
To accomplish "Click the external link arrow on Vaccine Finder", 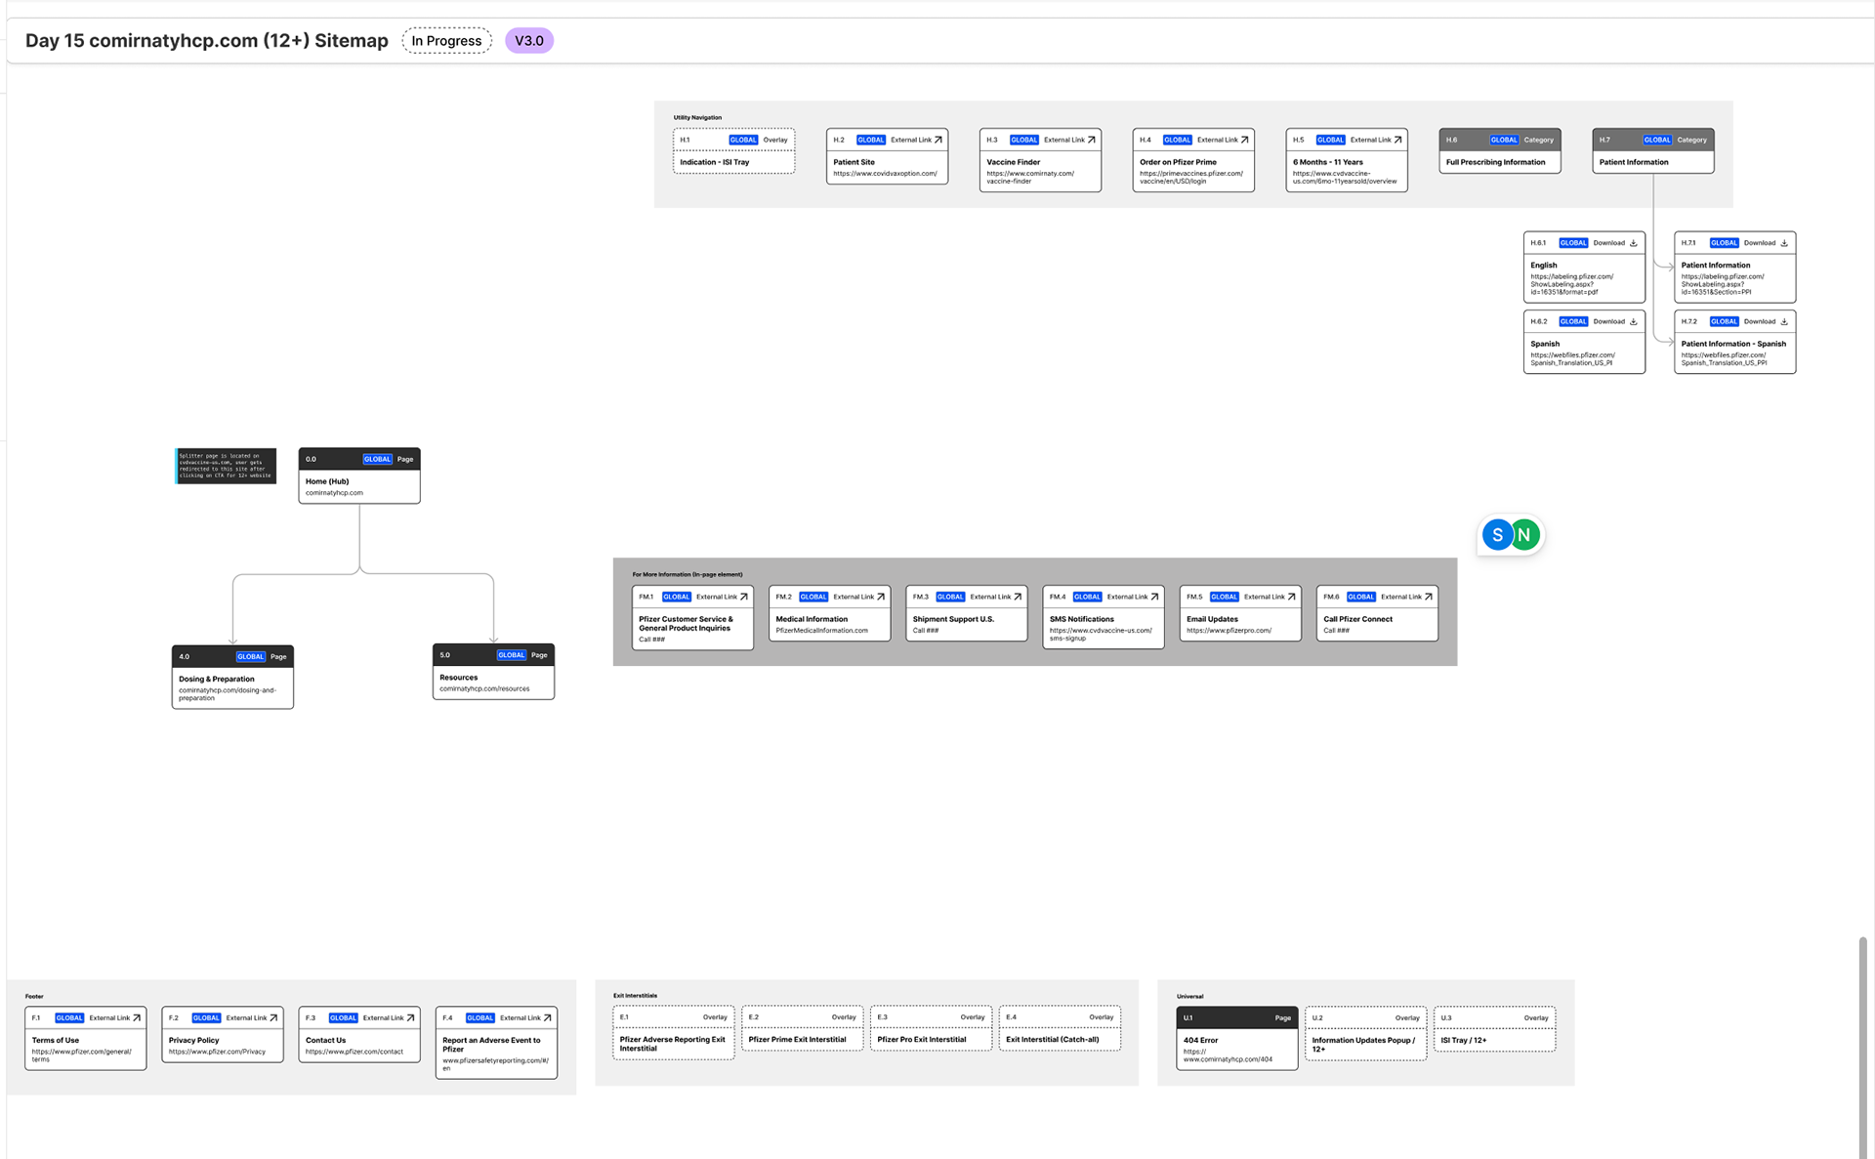I will 1092,140.
